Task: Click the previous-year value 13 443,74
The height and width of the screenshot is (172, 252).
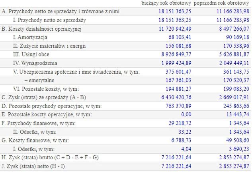Action: click(x=237, y=114)
